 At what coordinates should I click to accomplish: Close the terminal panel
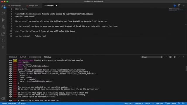click(183, 57)
